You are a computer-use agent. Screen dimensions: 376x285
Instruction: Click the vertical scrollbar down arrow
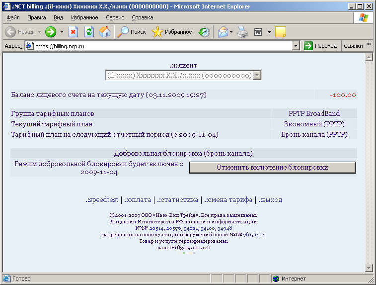click(369, 268)
